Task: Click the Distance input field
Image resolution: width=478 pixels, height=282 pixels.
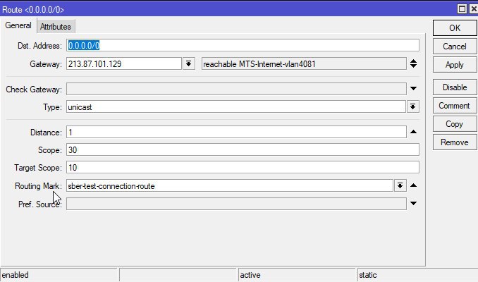Action: pos(236,132)
